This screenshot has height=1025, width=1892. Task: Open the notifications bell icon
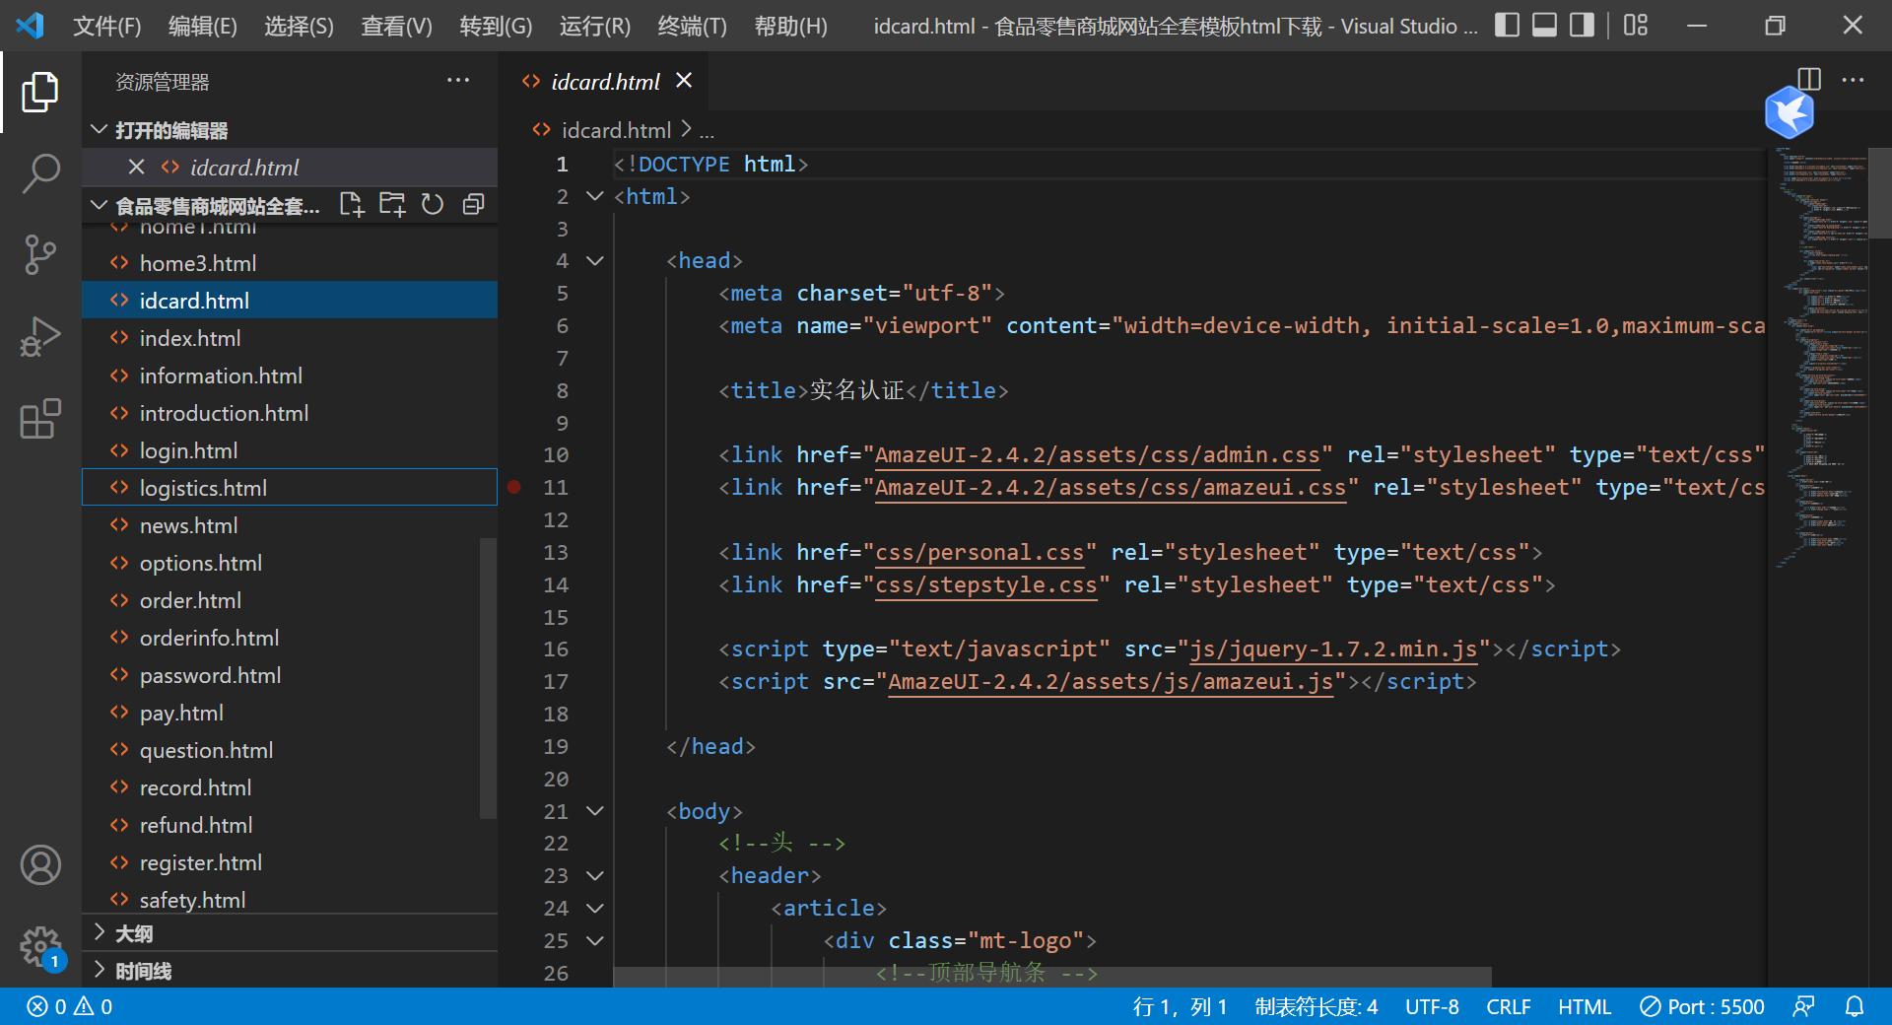(1855, 1006)
